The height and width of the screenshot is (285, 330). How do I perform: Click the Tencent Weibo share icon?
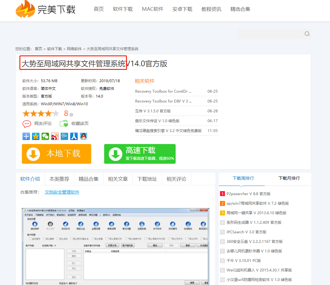(64, 136)
